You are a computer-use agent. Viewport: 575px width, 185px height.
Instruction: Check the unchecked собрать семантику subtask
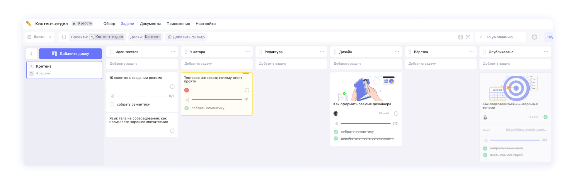point(112,104)
